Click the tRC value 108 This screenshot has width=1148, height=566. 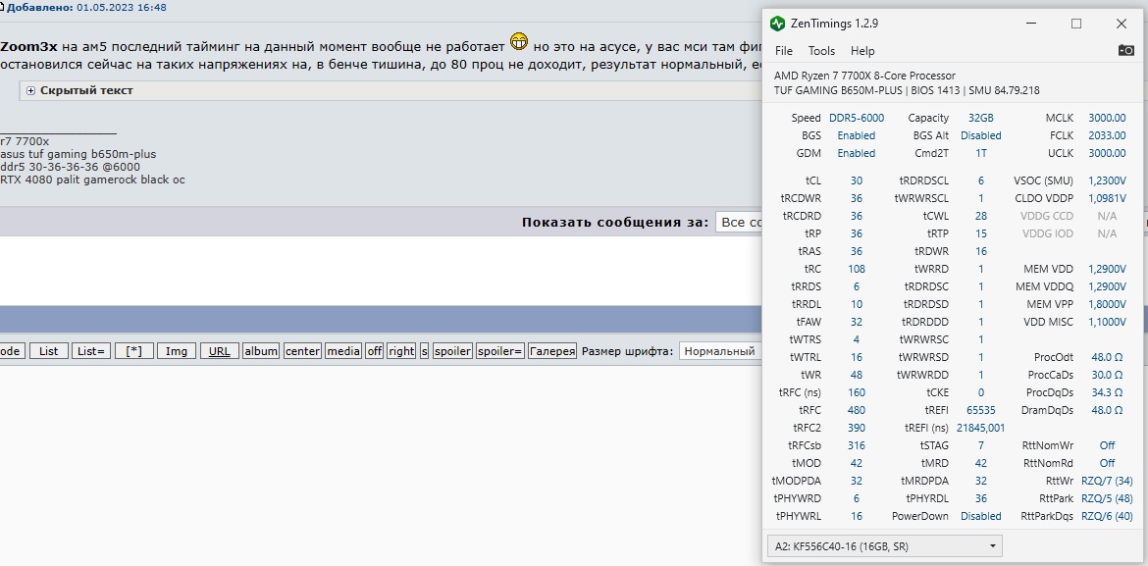coord(857,269)
